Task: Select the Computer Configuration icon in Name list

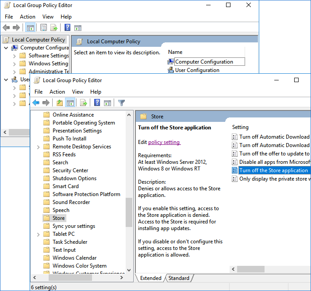Action: [x=171, y=62]
